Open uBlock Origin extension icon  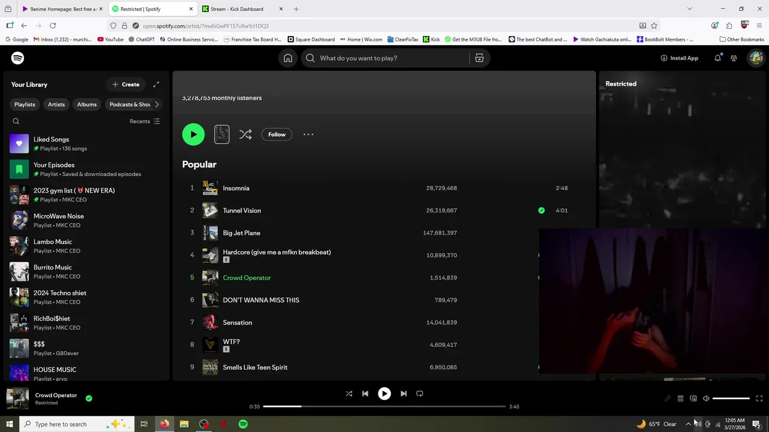click(x=745, y=26)
